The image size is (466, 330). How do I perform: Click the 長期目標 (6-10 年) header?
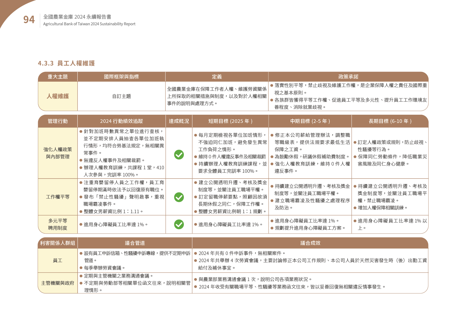coord(390,121)
